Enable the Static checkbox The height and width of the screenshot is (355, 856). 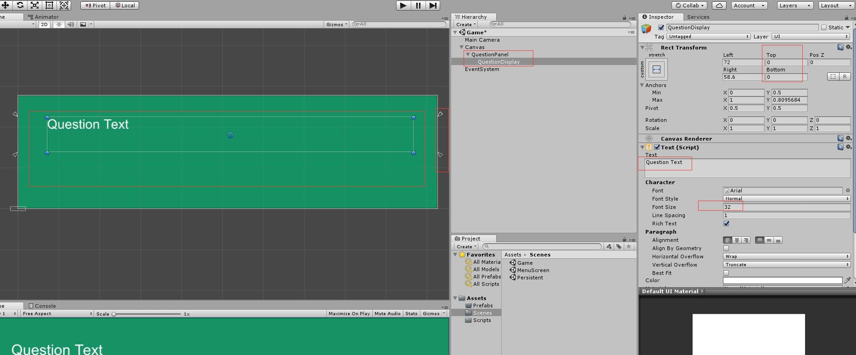coord(824,27)
